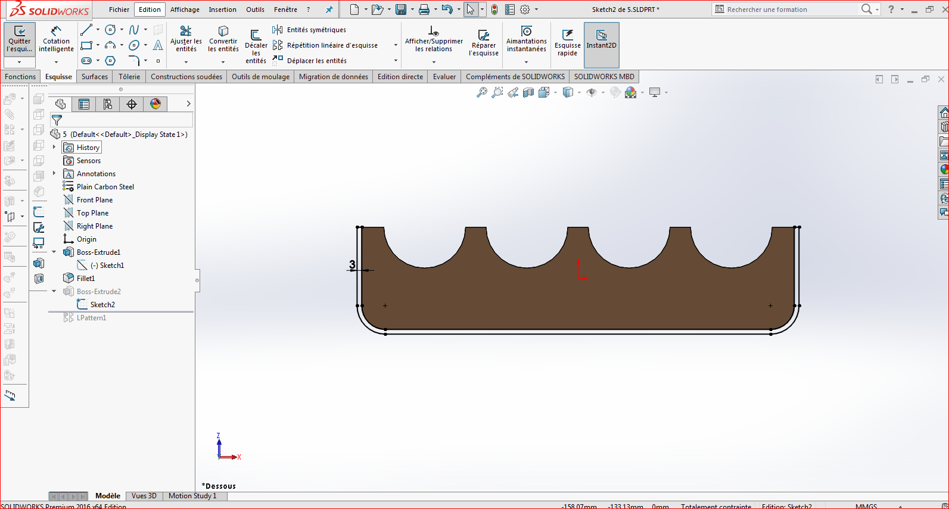Switch to Motion Study 1 tab

[192, 496]
